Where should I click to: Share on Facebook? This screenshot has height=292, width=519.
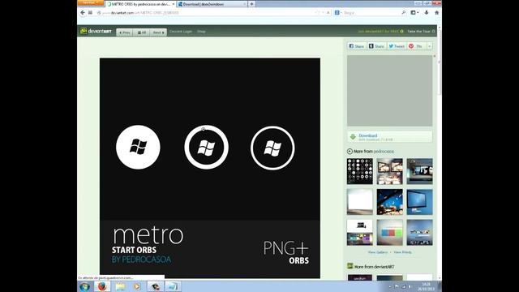point(357,46)
